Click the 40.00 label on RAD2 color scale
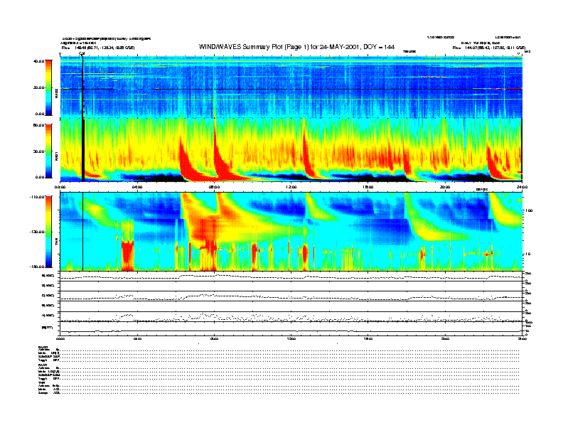 pyautogui.click(x=39, y=61)
